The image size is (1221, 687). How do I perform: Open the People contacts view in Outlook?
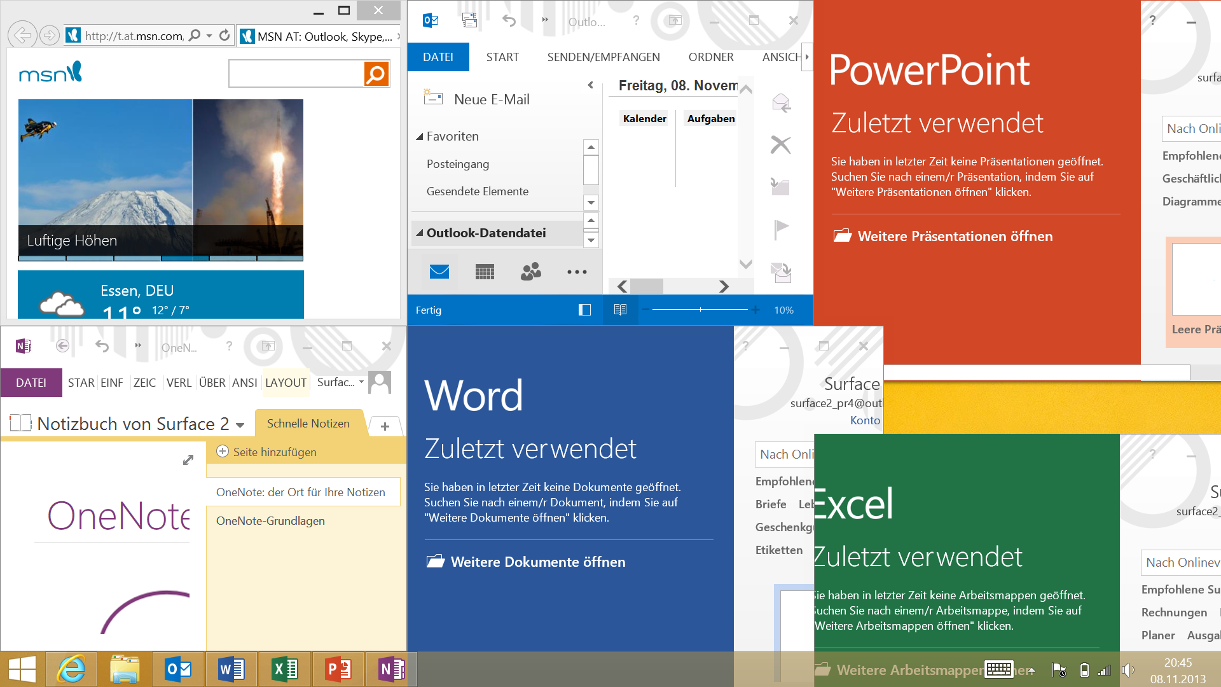coord(530,272)
